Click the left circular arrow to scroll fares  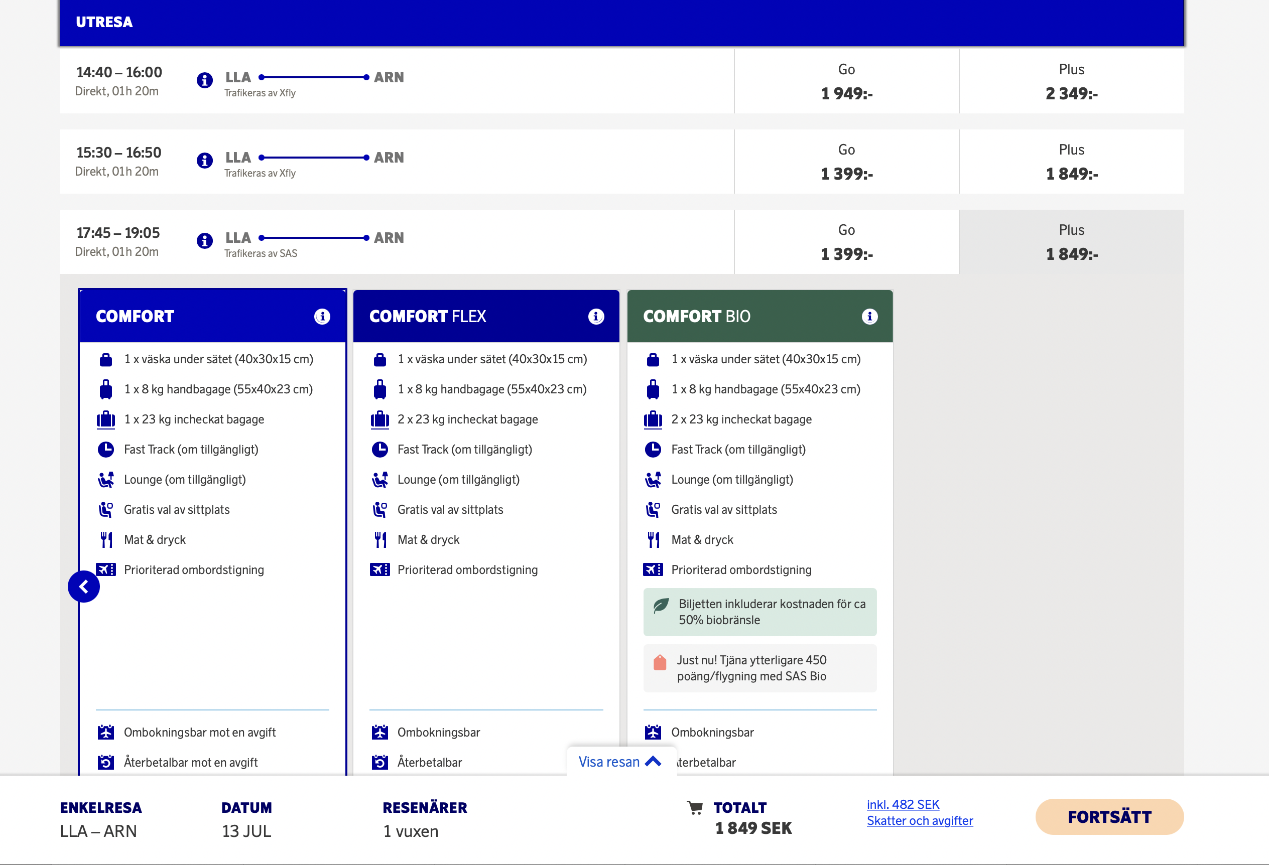pyautogui.click(x=83, y=586)
